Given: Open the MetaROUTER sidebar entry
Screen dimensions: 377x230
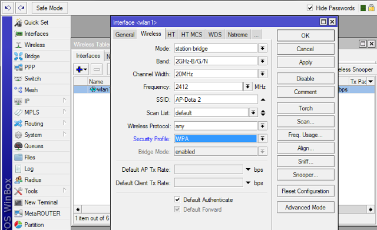Looking at the screenshot, I should coord(42,214).
